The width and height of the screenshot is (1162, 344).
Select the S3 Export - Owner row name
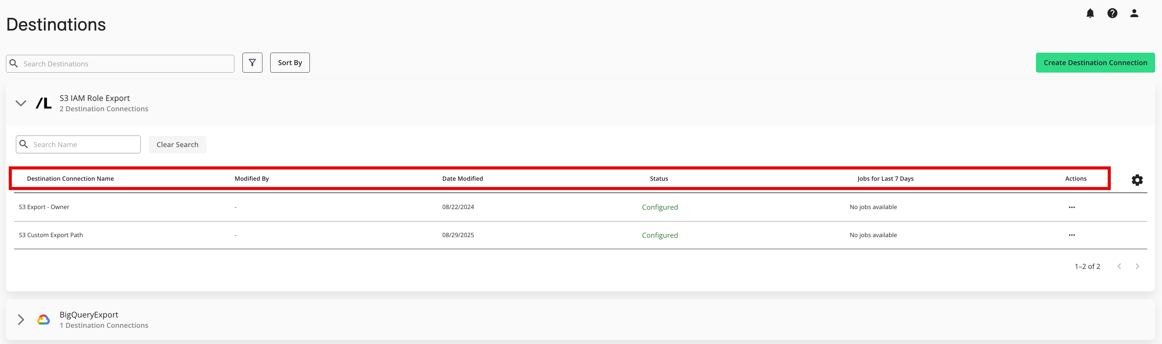[44, 207]
